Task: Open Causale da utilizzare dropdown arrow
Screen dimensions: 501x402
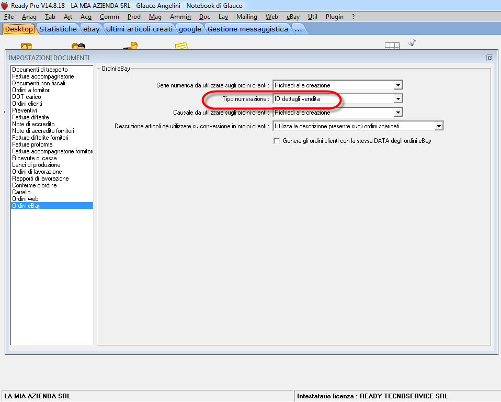Action: click(x=398, y=113)
